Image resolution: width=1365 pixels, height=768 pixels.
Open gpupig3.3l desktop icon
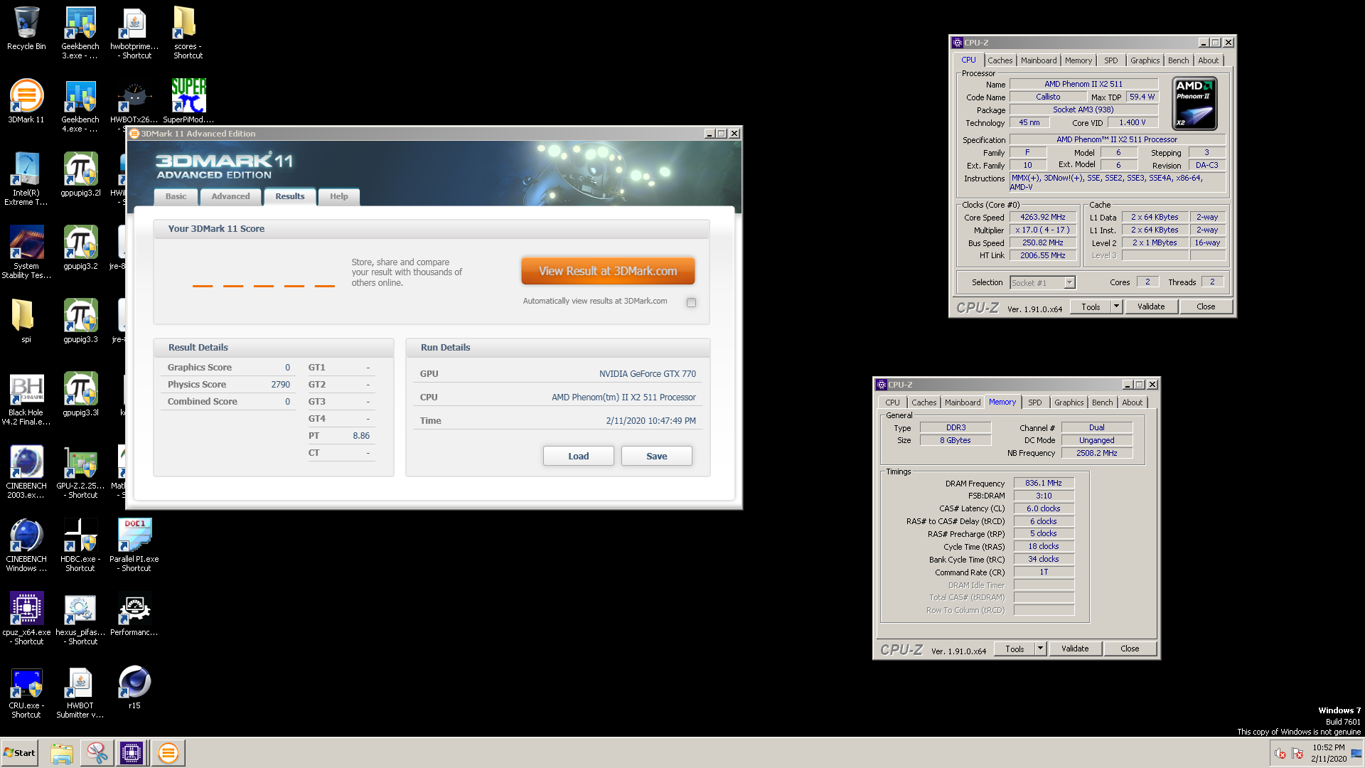tap(80, 394)
